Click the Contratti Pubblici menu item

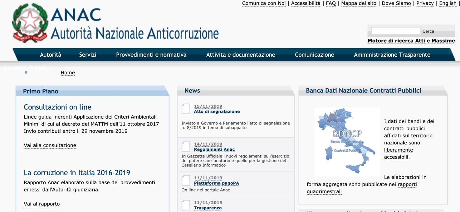pos(27,68)
